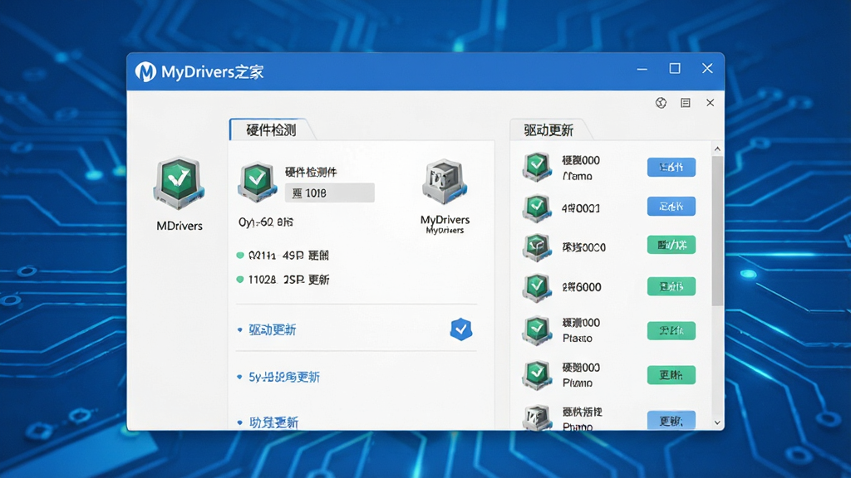Click the driver list scrollbar thumb

click(717, 231)
